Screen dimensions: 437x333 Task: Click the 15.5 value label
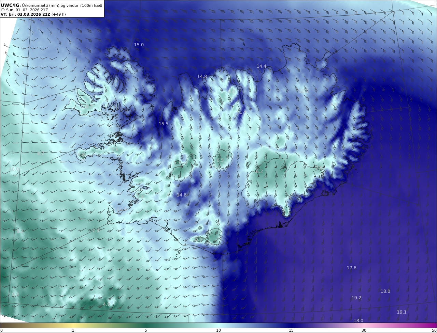(x=163, y=124)
